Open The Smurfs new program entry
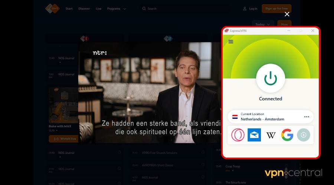Image resolution: width=334 pixels, height=185 pixels. pos(236,182)
